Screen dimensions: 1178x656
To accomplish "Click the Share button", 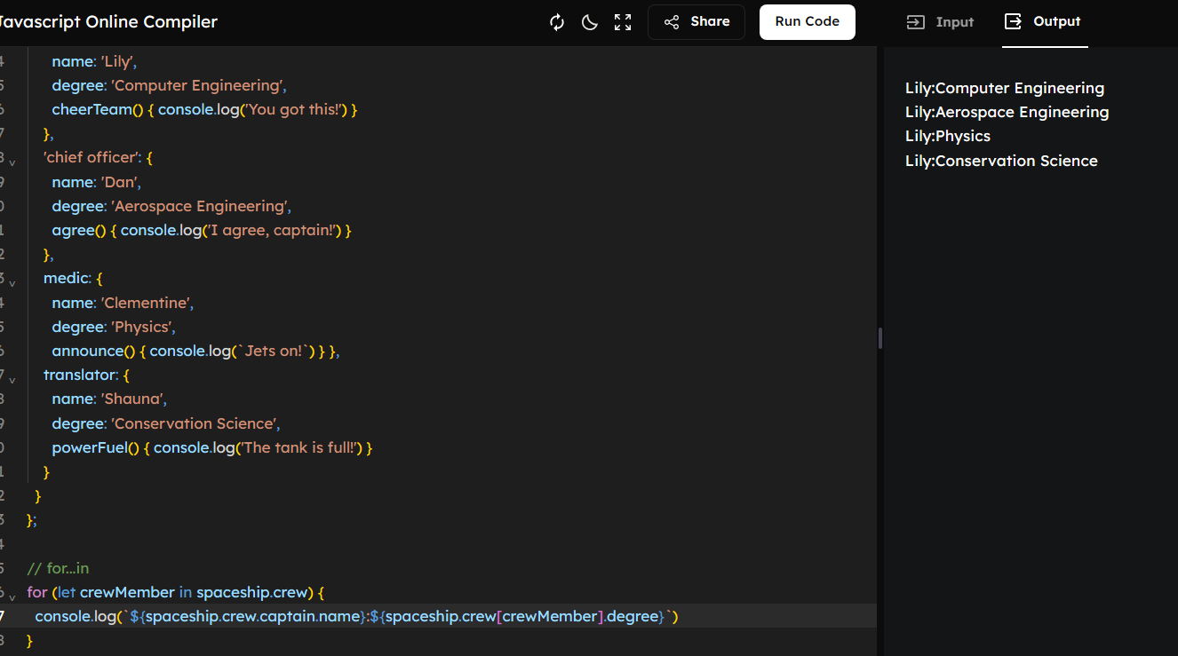I will (696, 22).
